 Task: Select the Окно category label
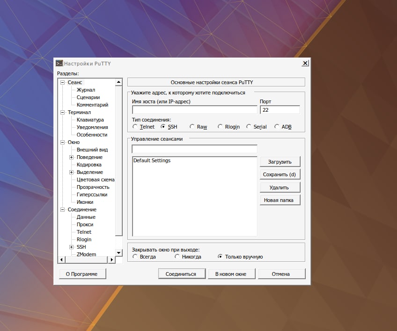point(74,143)
